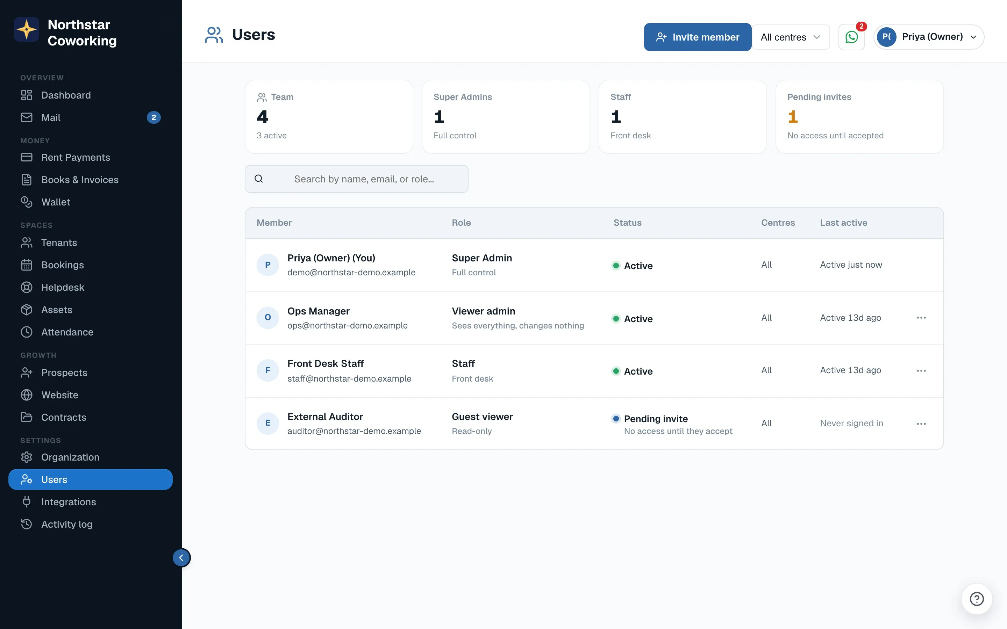Open actions menu for Ops Manager

(921, 318)
